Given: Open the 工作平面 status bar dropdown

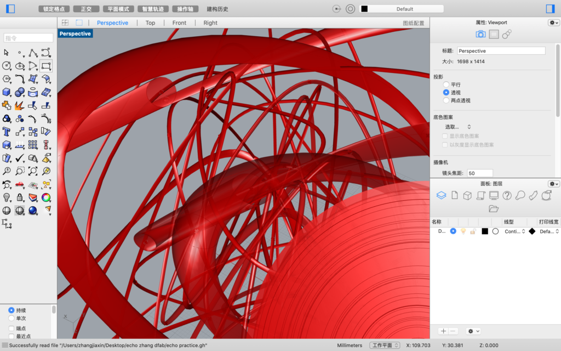Looking at the screenshot, I should click(x=385, y=346).
